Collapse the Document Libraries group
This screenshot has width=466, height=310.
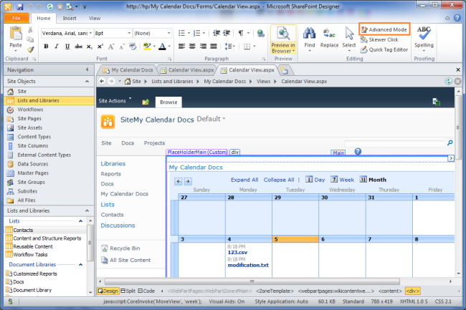pyautogui.click(x=80, y=264)
